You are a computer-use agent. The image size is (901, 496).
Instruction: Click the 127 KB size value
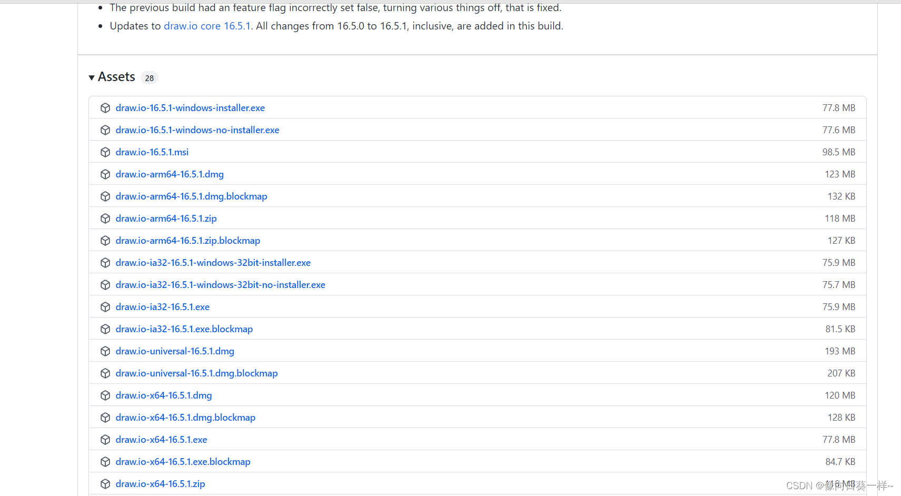(841, 241)
